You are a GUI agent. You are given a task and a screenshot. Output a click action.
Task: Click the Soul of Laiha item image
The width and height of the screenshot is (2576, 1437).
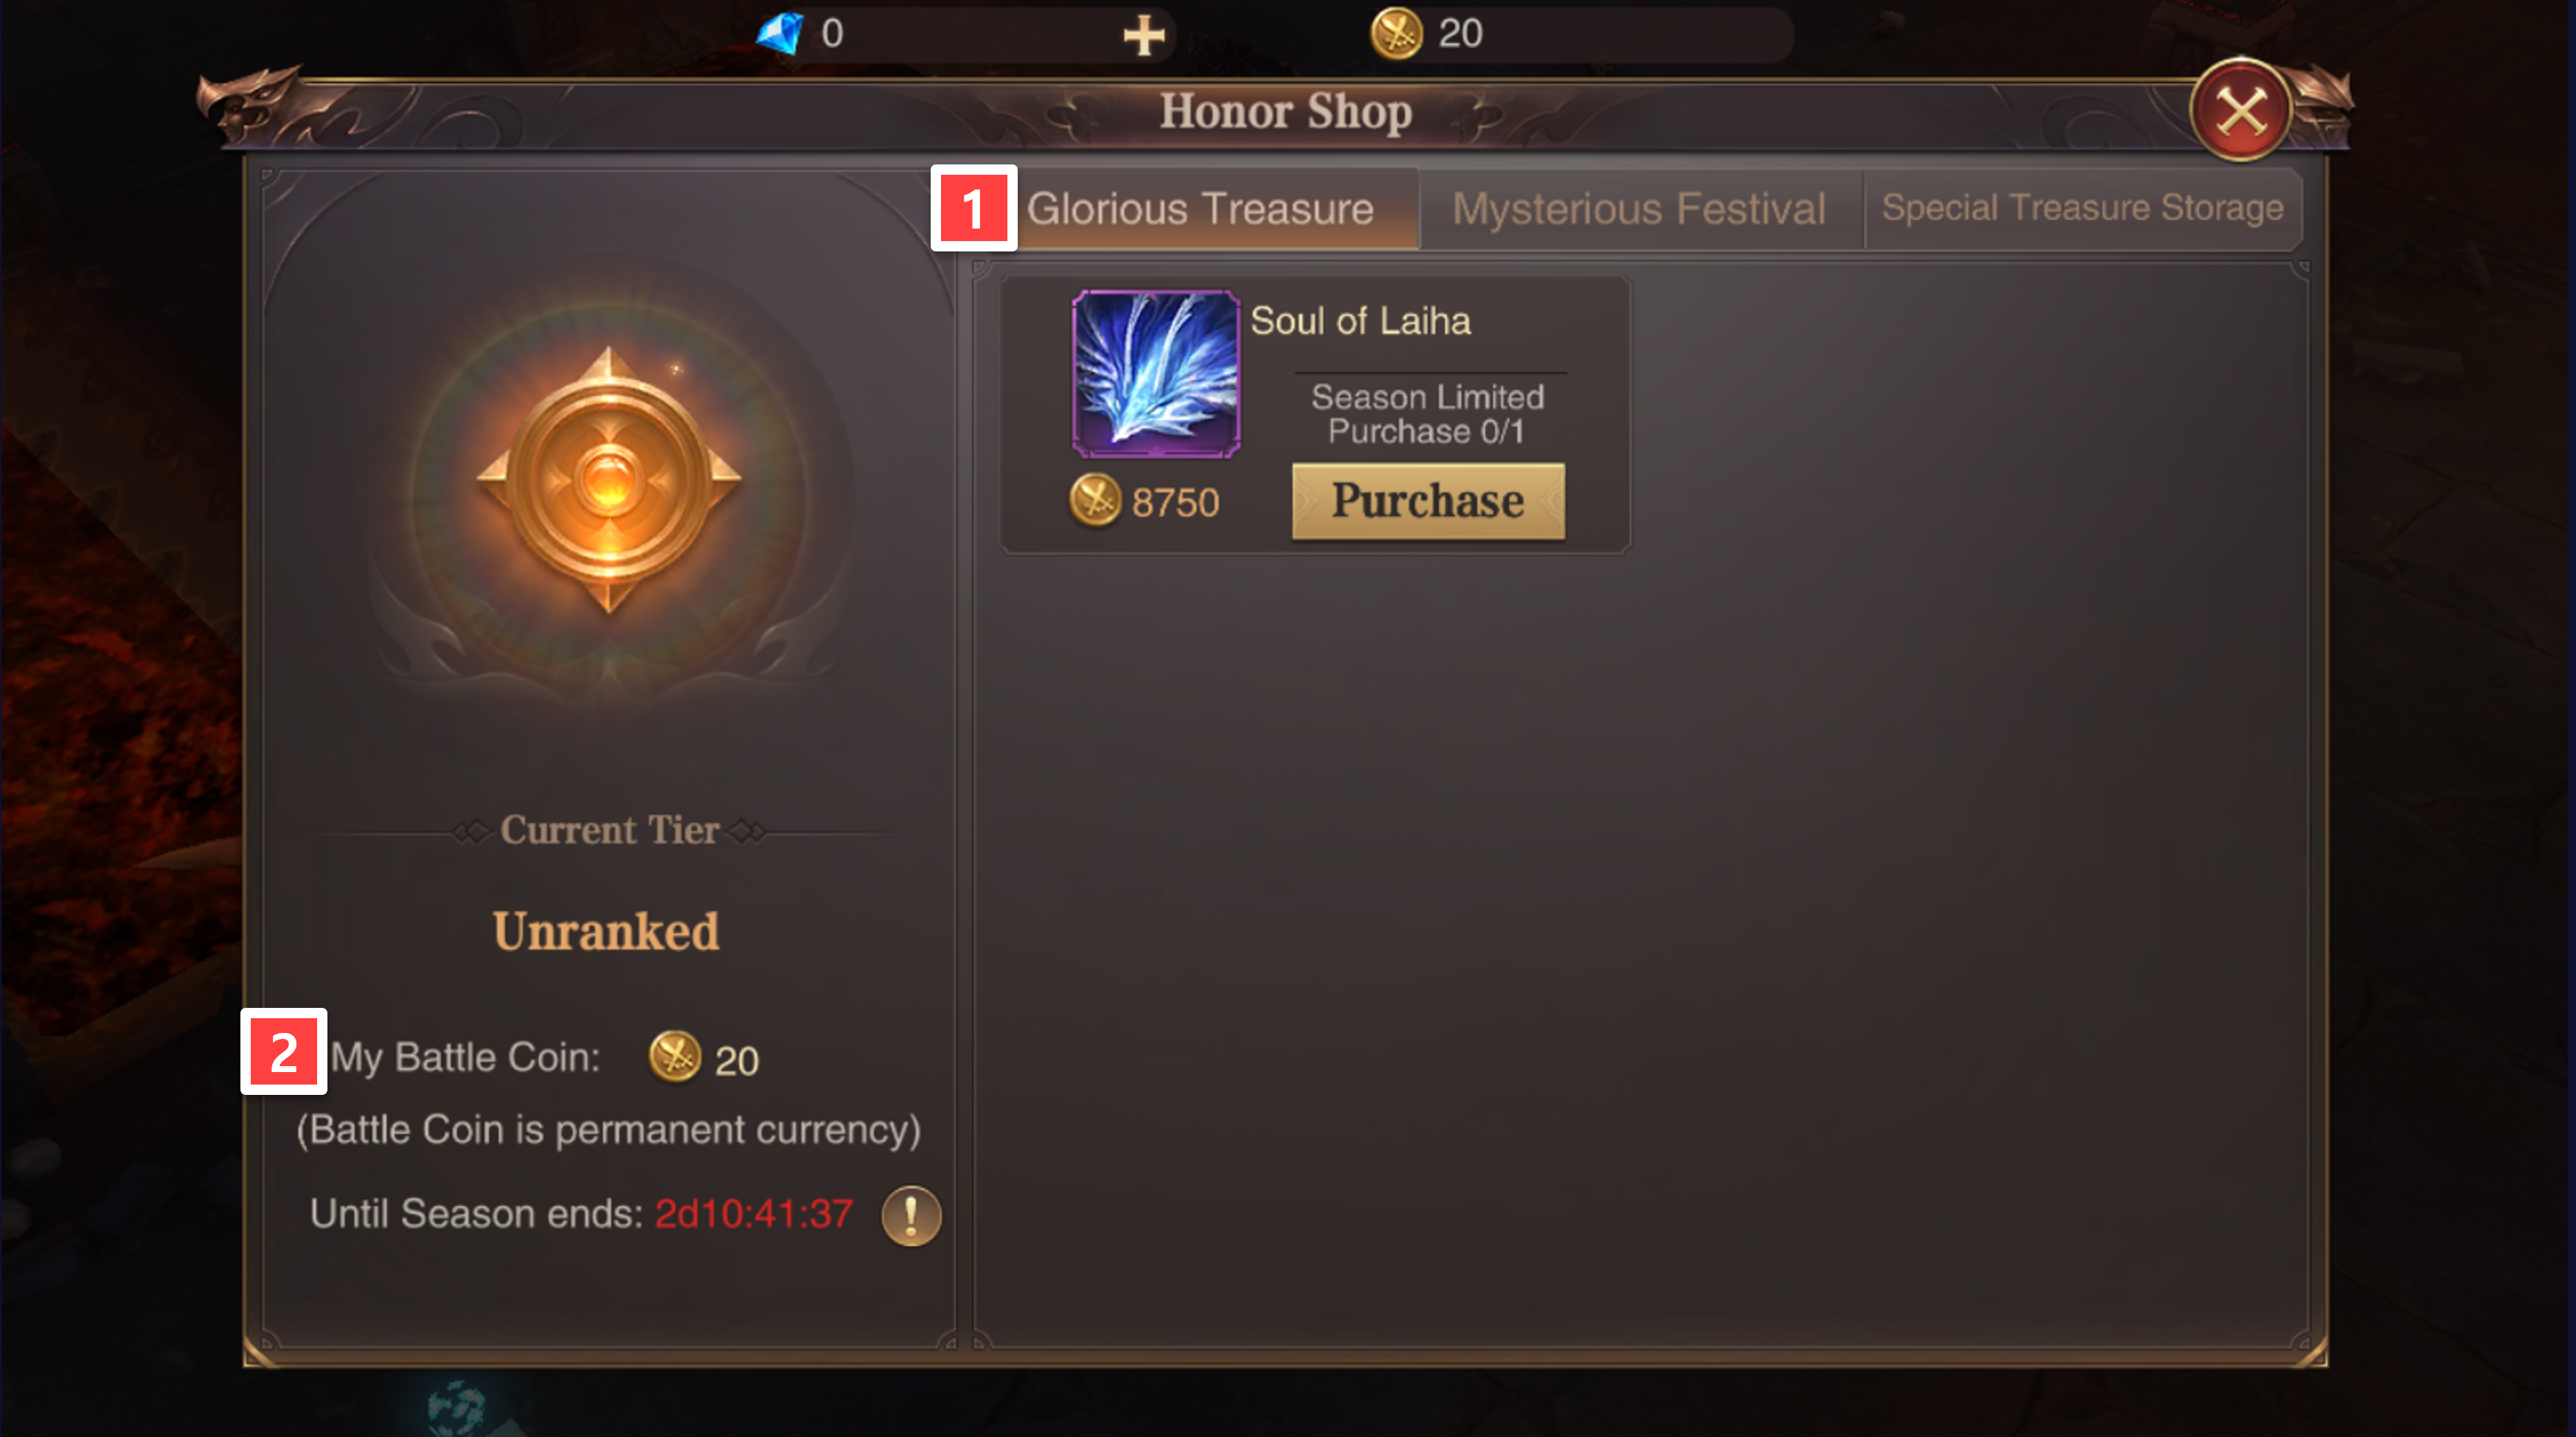[x=1156, y=374]
